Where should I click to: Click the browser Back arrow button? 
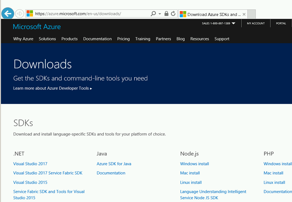(8, 13)
